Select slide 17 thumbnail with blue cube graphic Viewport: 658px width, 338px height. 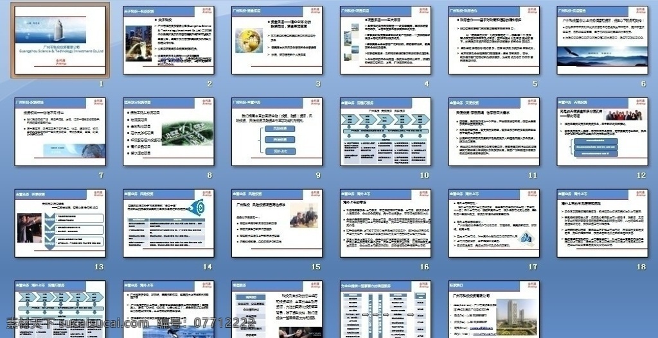point(494,223)
